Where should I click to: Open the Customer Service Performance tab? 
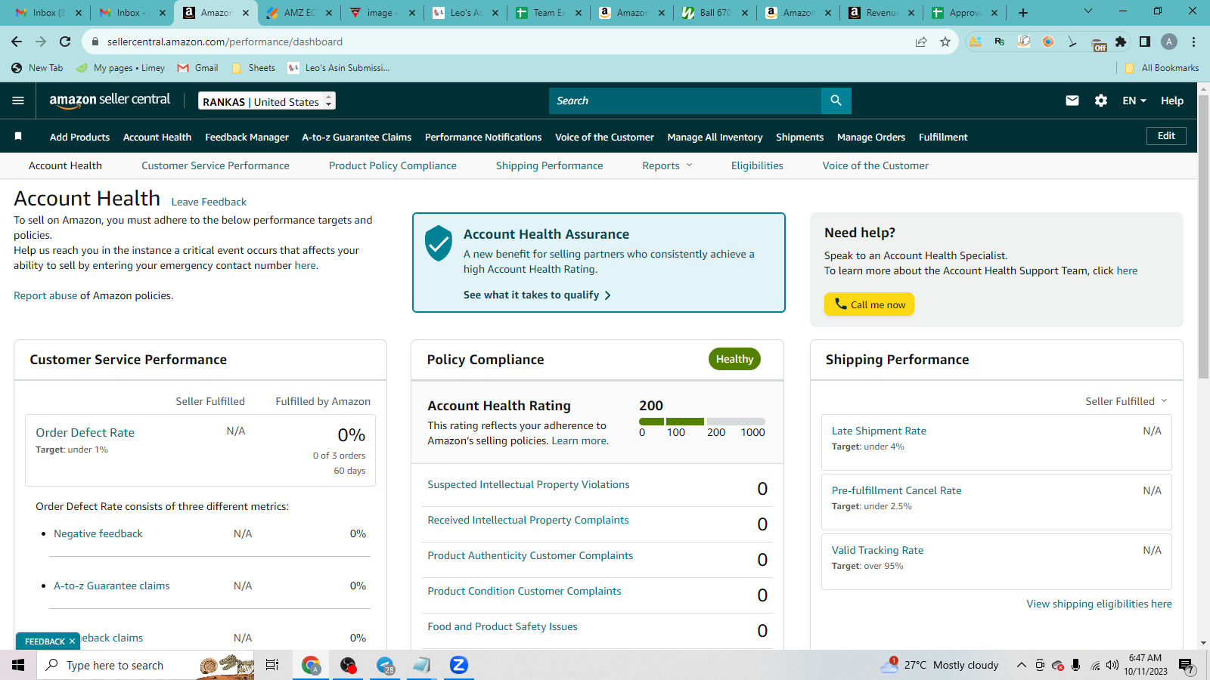click(216, 165)
